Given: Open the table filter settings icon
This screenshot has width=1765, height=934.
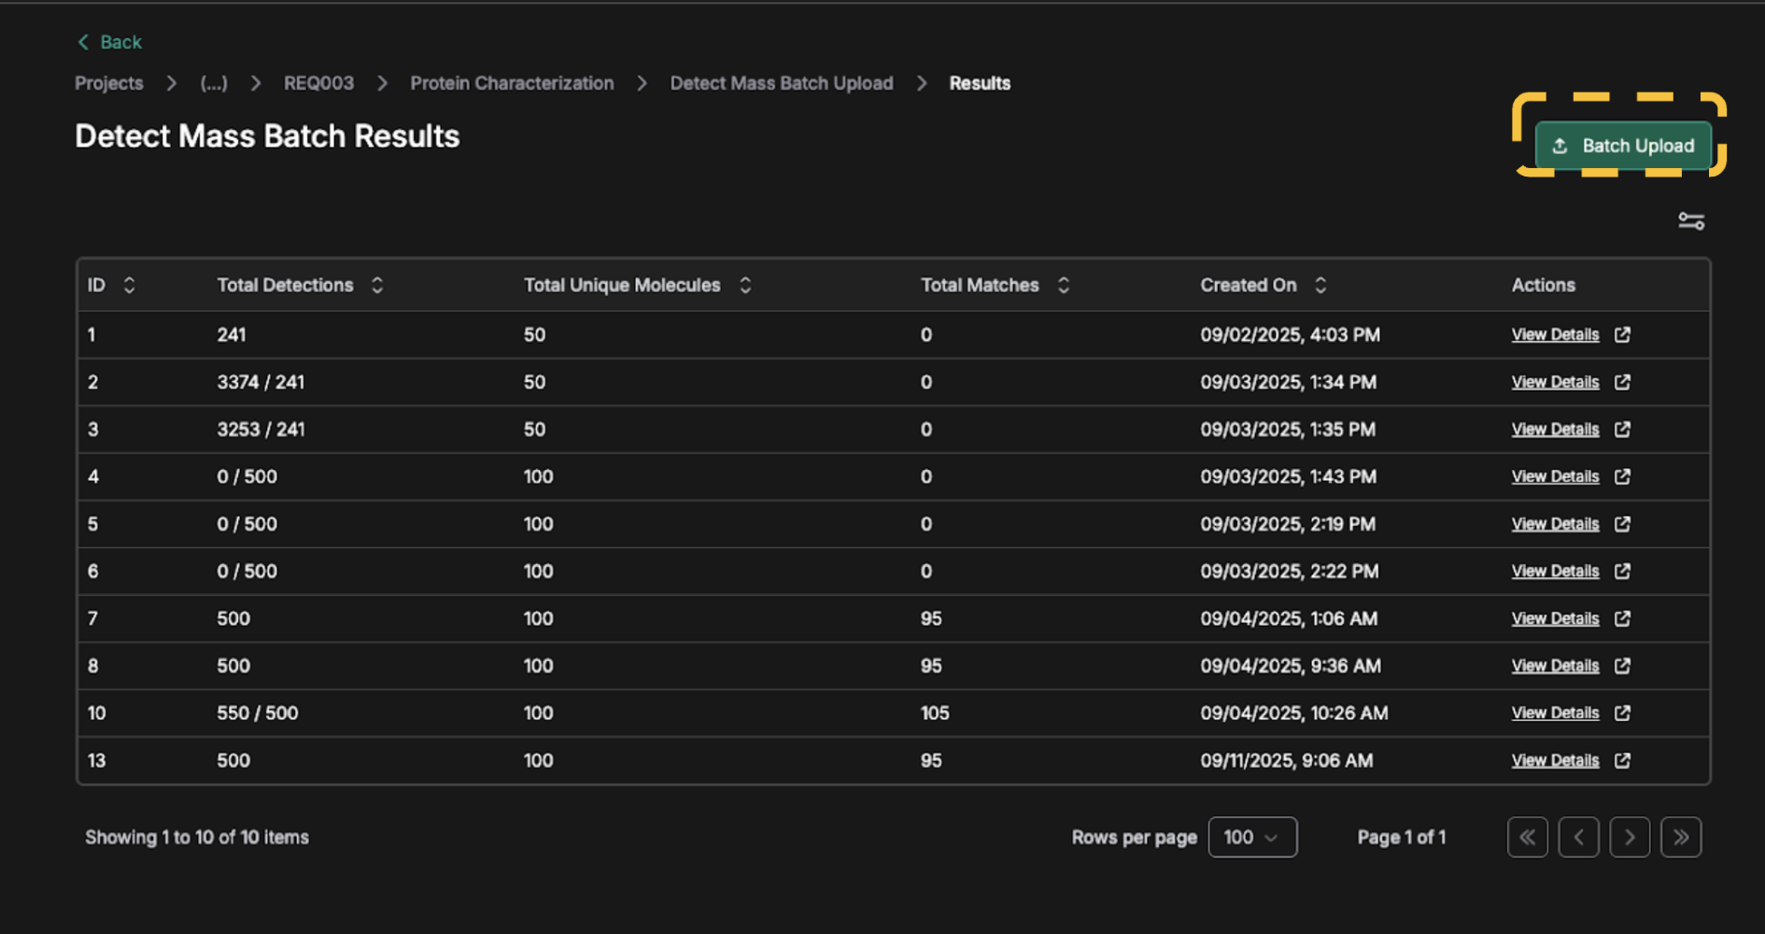Looking at the screenshot, I should pyautogui.click(x=1690, y=221).
